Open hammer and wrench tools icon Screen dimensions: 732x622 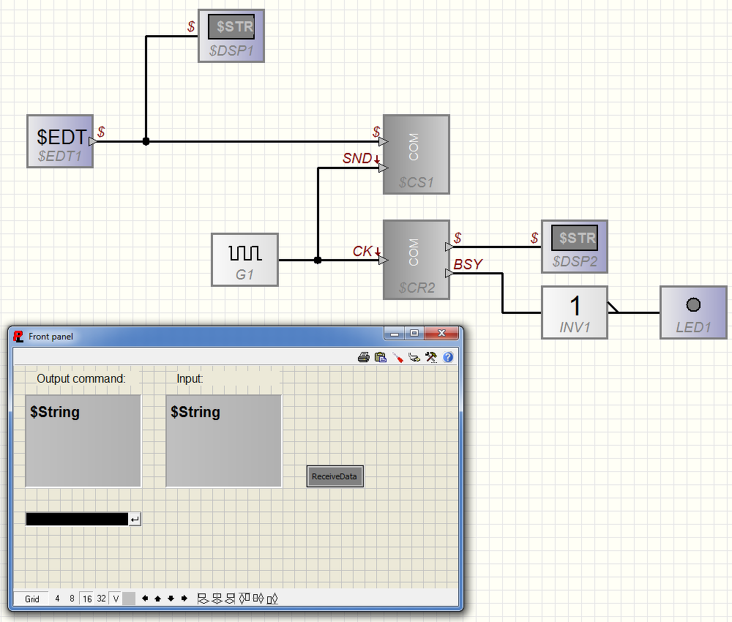pyautogui.click(x=431, y=357)
